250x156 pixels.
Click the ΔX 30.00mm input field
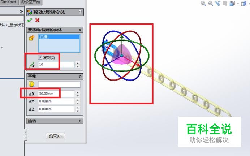point(56,94)
